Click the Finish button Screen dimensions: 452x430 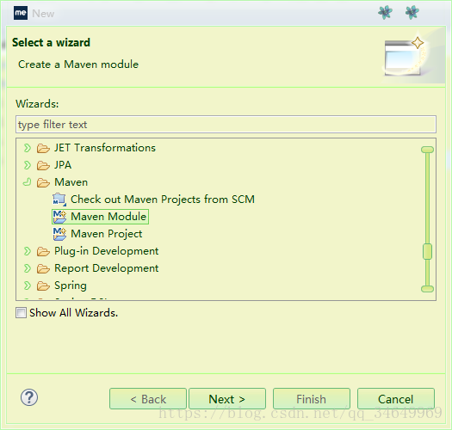312,398
